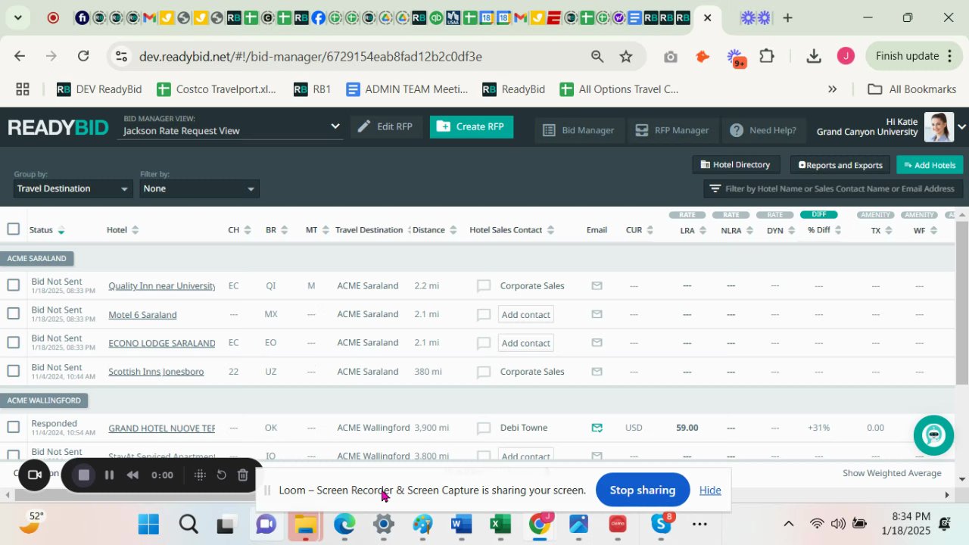Open chat note icon for ECONO LODGE SARALAND row
The height and width of the screenshot is (545, 969).
[x=484, y=343]
